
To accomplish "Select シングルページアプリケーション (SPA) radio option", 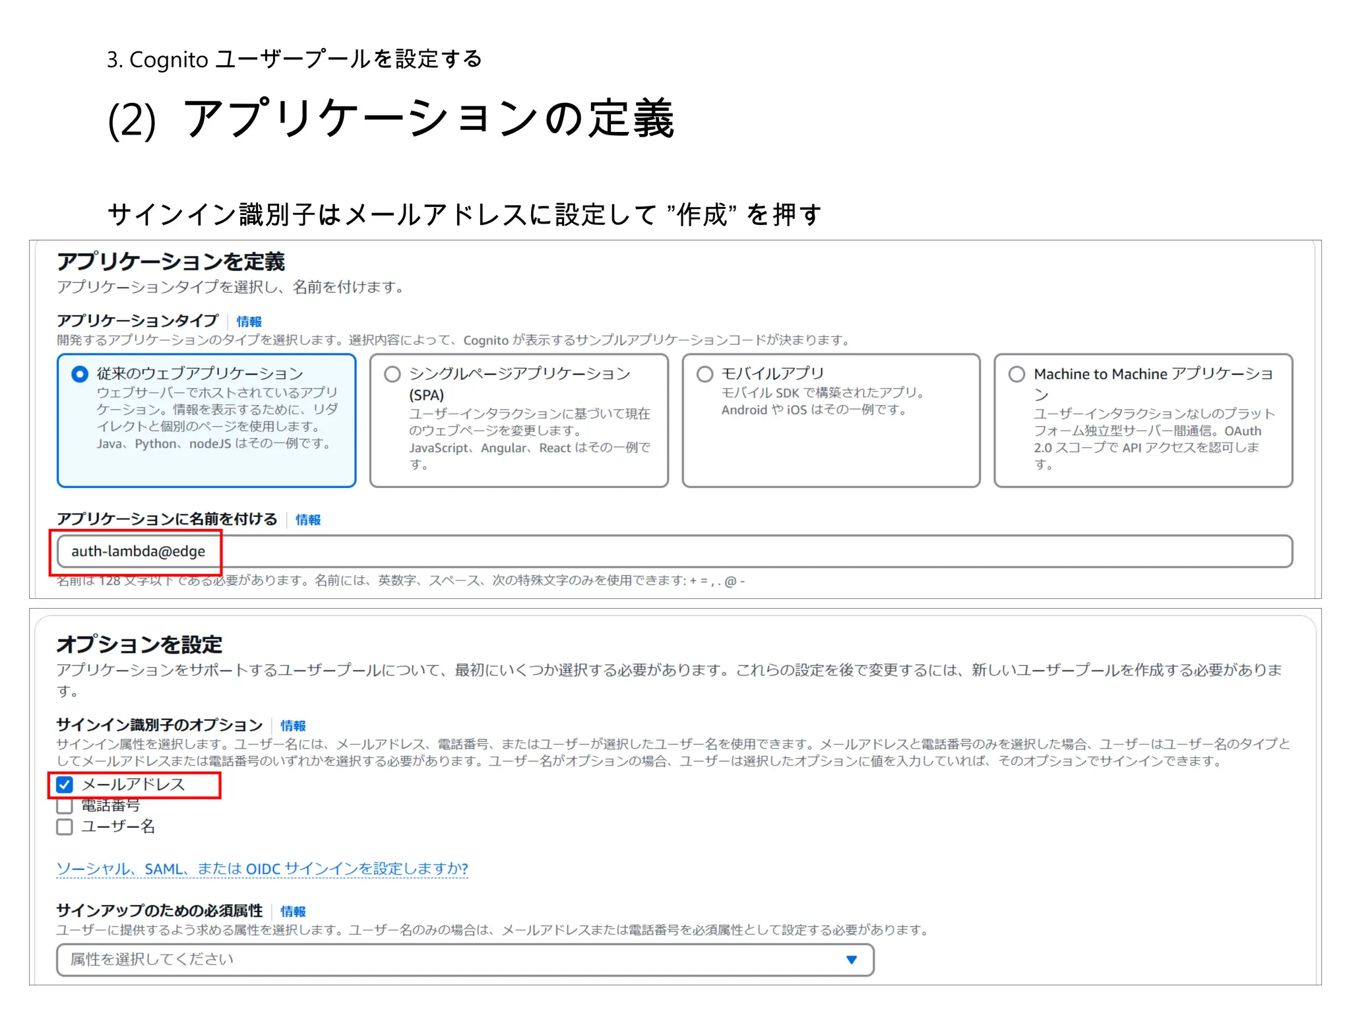I will (393, 374).
